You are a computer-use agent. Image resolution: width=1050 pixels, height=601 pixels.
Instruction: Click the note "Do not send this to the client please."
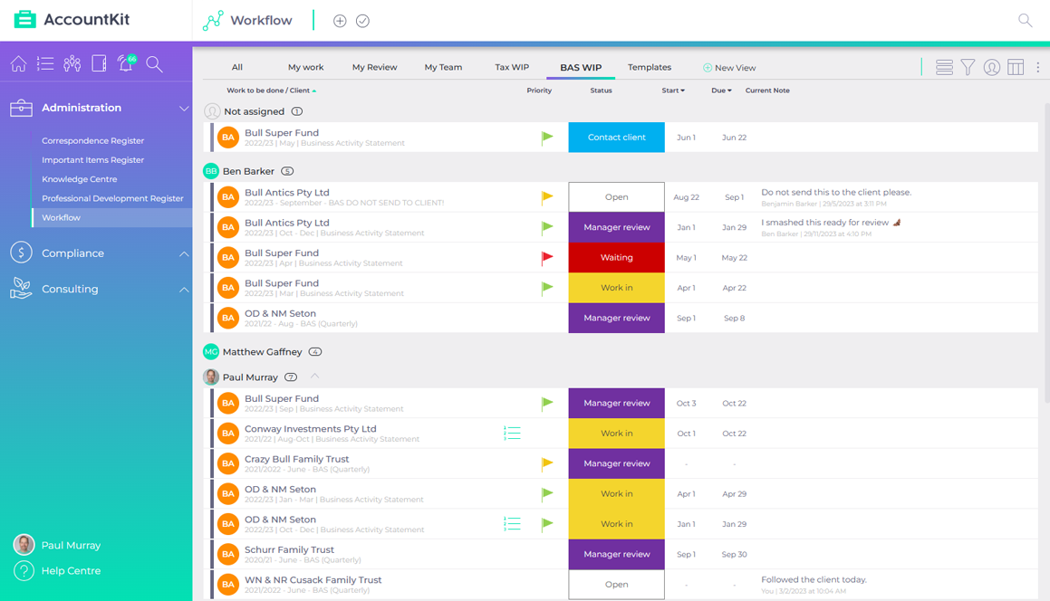coord(835,192)
